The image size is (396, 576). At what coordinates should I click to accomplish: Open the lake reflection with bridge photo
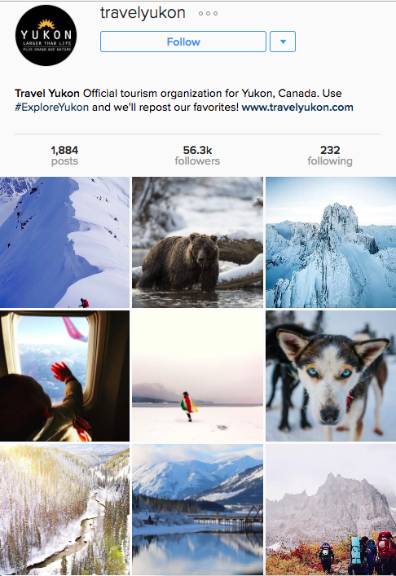coord(198,509)
